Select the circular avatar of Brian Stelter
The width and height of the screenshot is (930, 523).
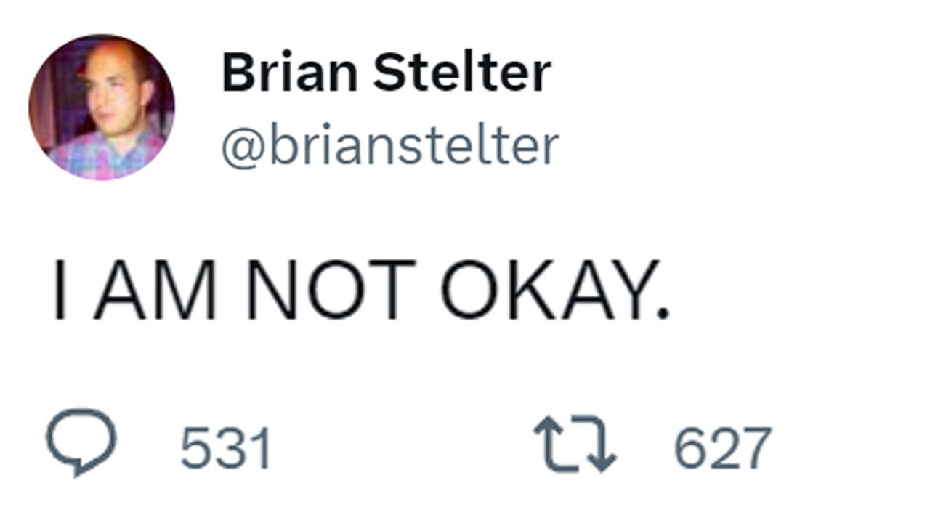102,107
